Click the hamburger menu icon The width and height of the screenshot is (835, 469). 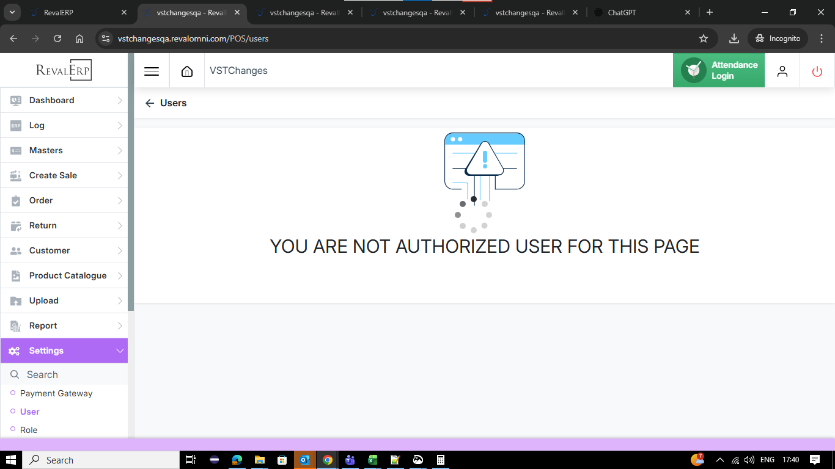tap(152, 71)
